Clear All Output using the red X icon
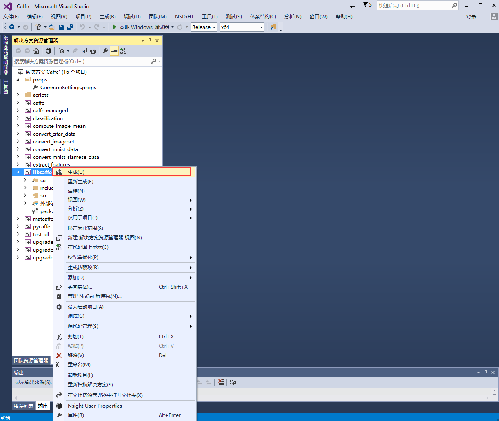 221,382
